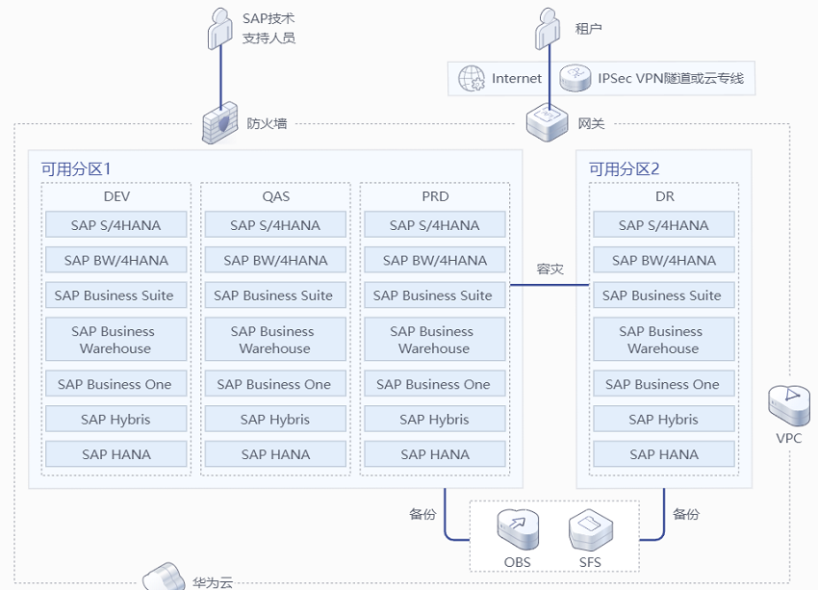Image resolution: width=818 pixels, height=590 pixels.
Task: Click SAP S/4HANA in the QAS group
Action: coord(275,225)
